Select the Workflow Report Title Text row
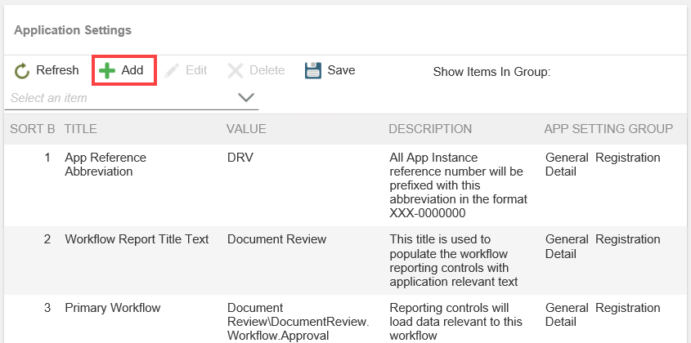The width and height of the screenshot is (691, 343). click(137, 239)
